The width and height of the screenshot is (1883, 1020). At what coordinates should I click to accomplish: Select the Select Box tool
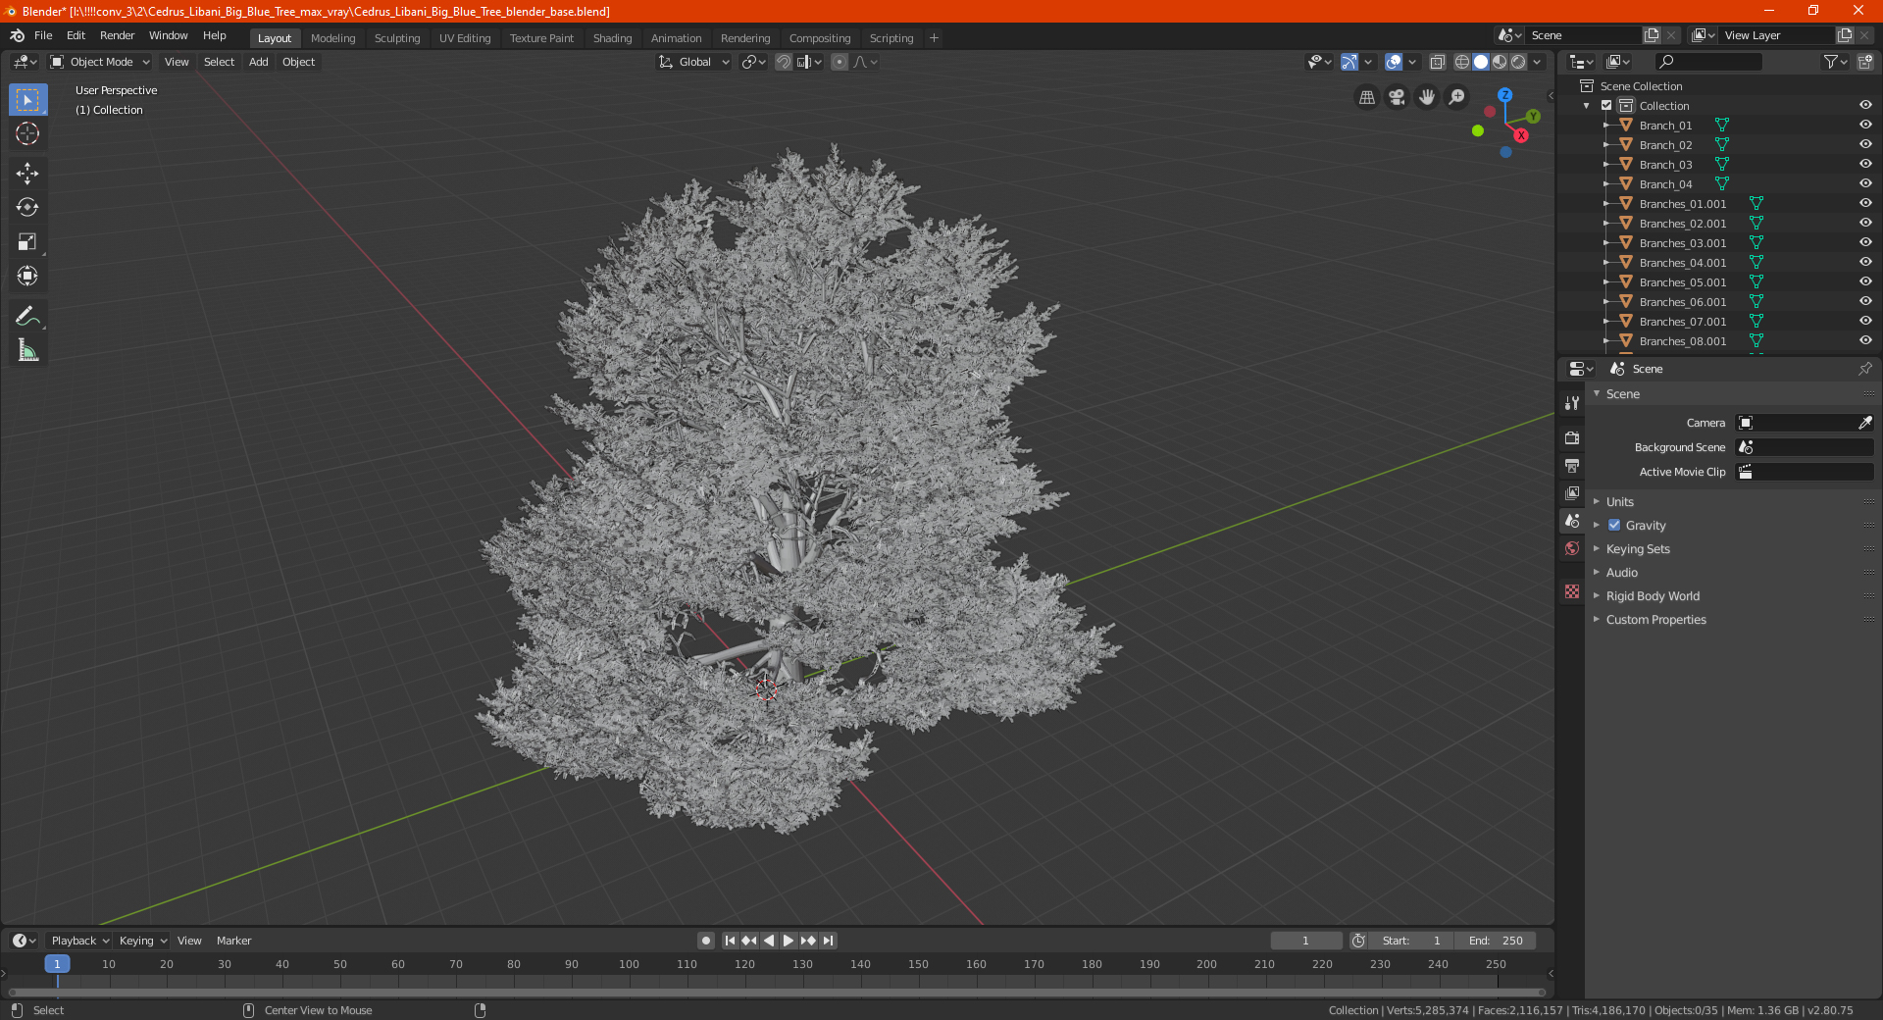tap(27, 100)
